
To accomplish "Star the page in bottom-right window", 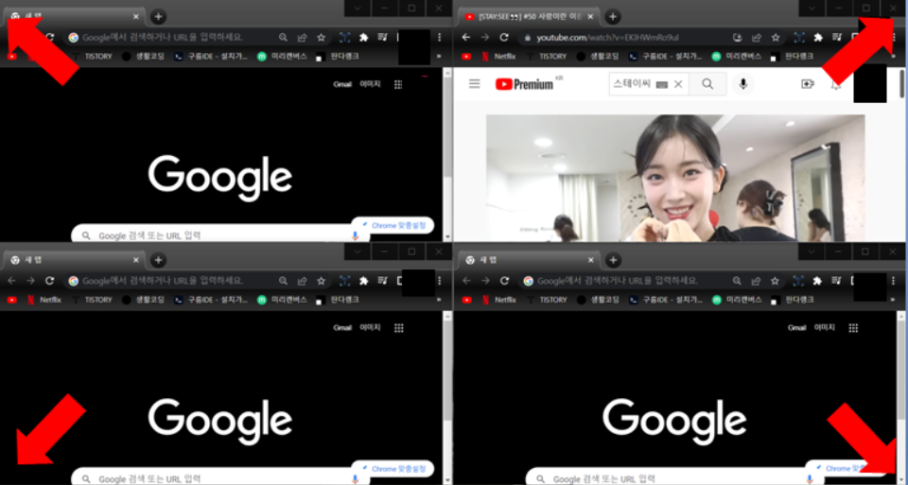I will [776, 281].
